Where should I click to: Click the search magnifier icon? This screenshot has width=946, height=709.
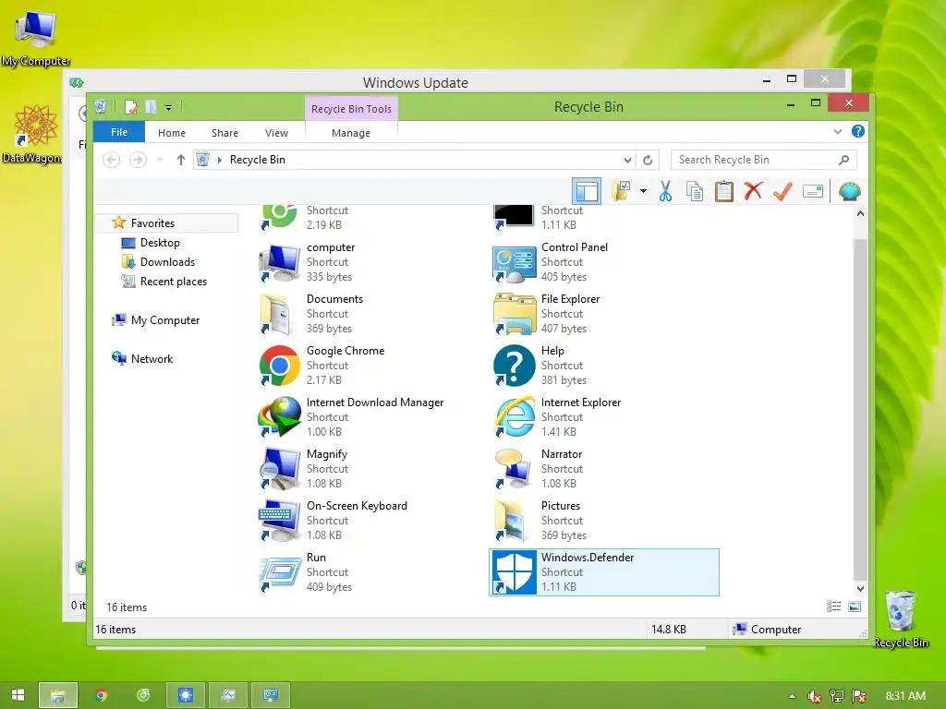[844, 160]
